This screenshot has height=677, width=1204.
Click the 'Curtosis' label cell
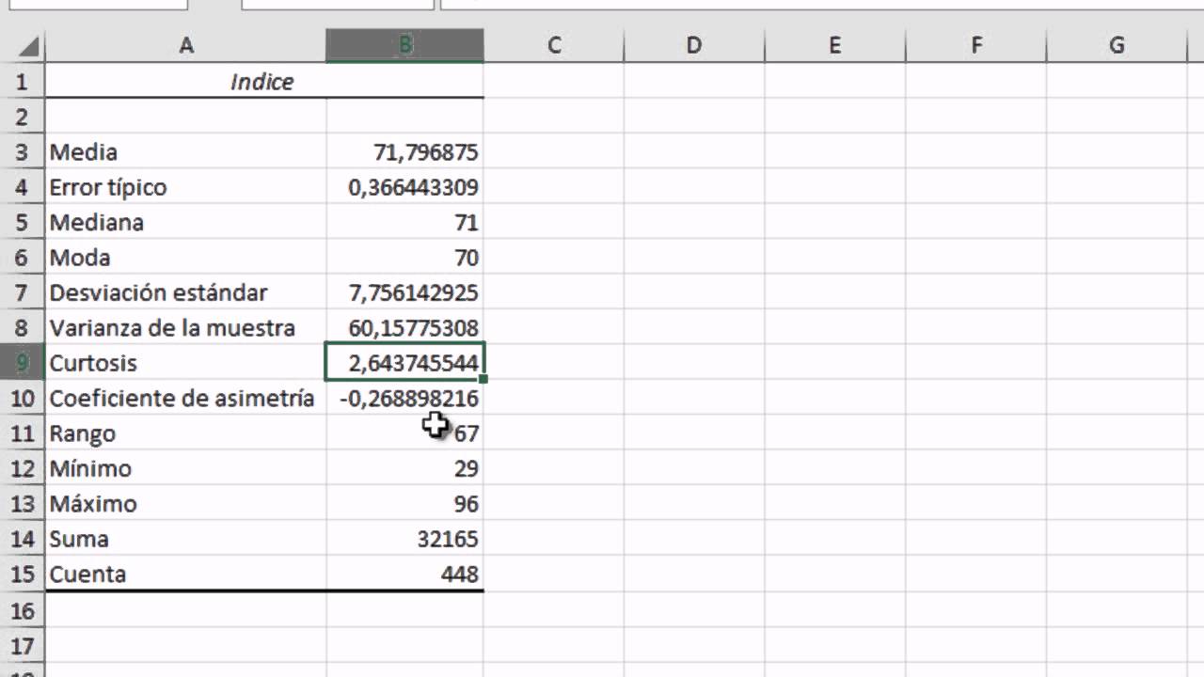coord(185,363)
